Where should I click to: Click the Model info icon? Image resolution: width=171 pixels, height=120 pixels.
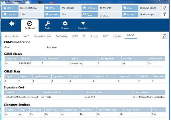click(125, 8)
